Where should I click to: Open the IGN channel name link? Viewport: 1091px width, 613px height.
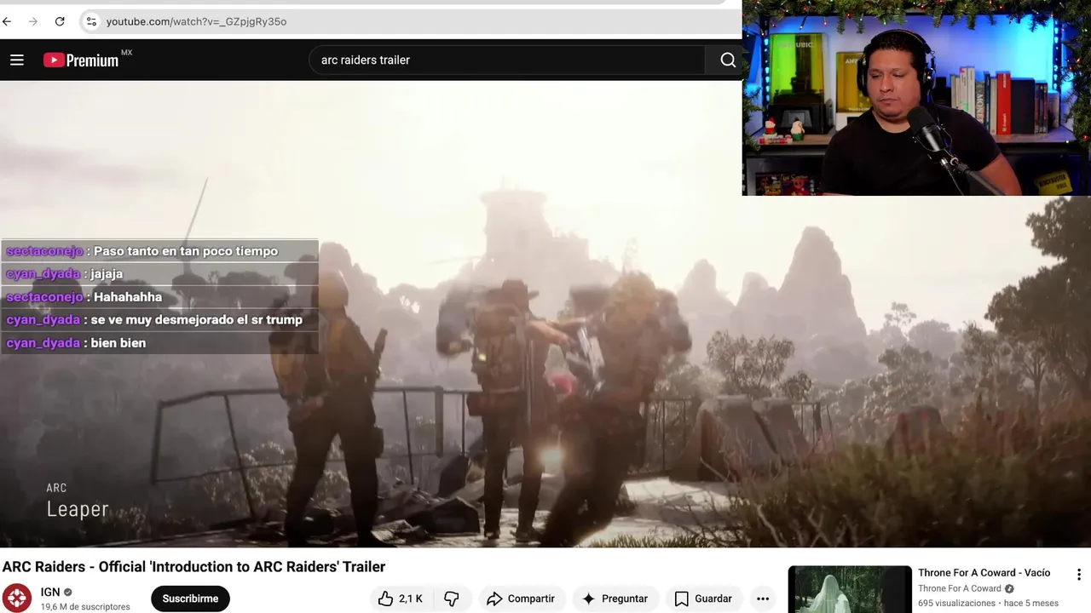50,592
